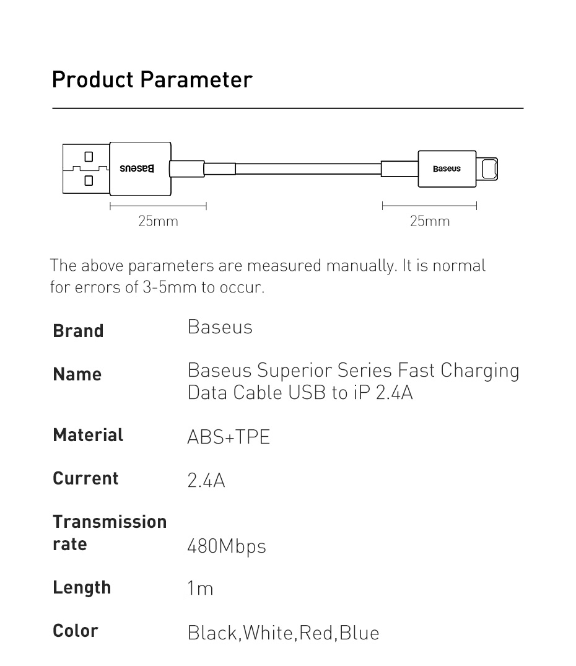
Task: Click the 1m length value
Action: [200, 589]
